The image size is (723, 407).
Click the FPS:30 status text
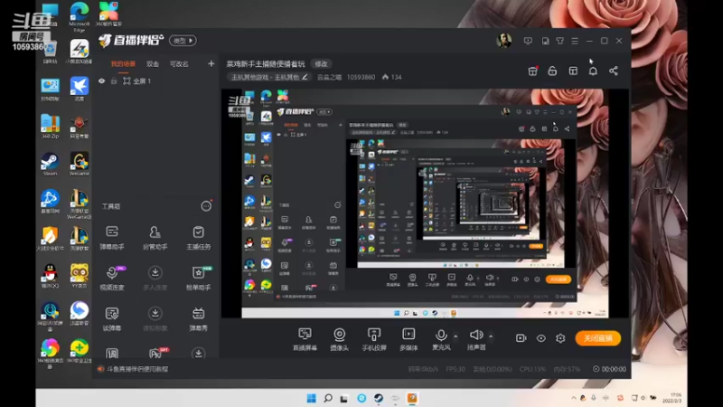[x=455, y=369]
